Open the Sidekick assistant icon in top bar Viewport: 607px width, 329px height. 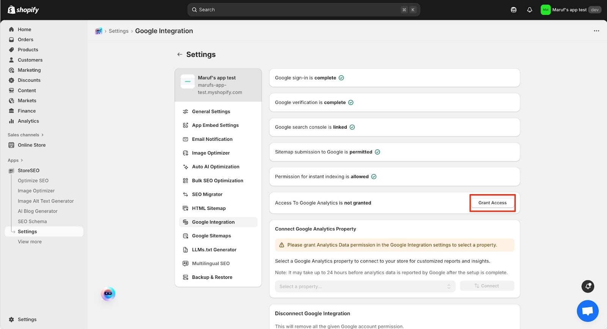pyautogui.click(x=514, y=10)
